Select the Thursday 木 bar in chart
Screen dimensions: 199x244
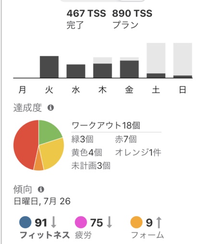click(x=102, y=68)
